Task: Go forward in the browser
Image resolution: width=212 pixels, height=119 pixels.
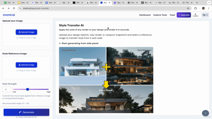Action: [9, 8]
